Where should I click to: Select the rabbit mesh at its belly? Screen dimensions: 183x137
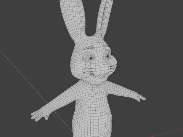tap(93, 118)
